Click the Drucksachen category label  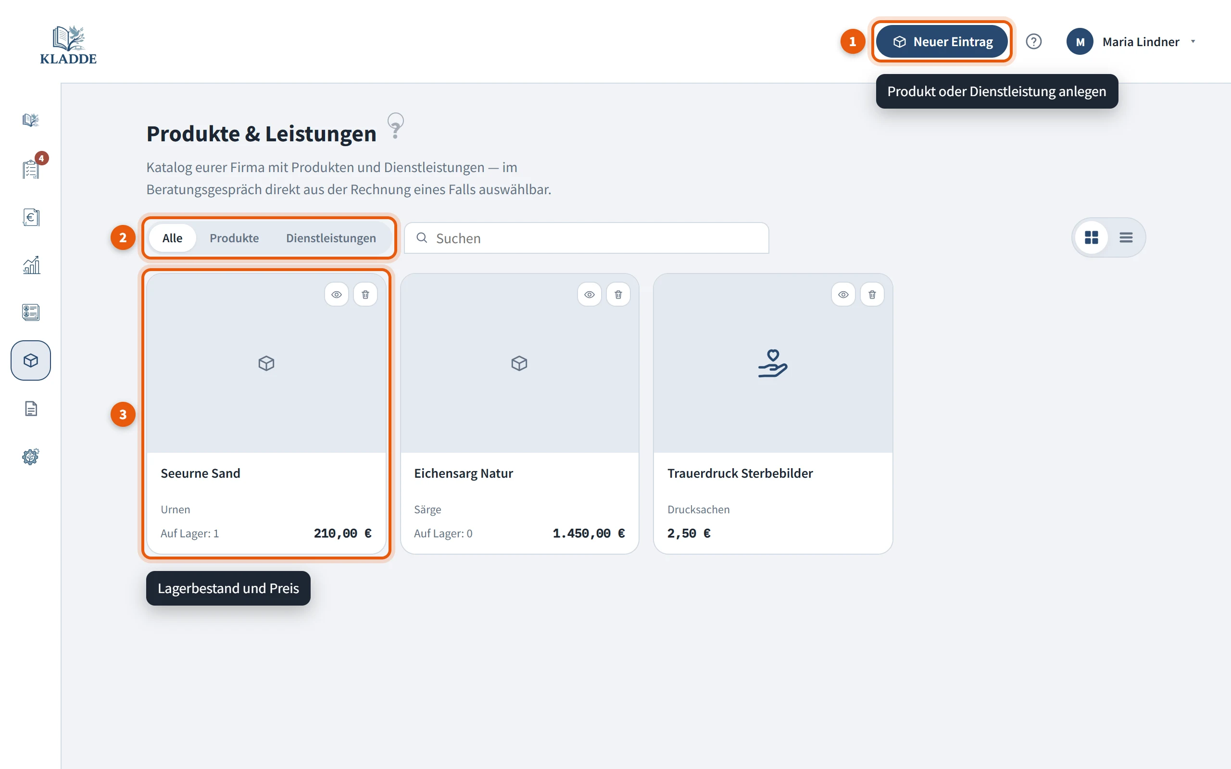pyautogui.click(x=698, y=509)
